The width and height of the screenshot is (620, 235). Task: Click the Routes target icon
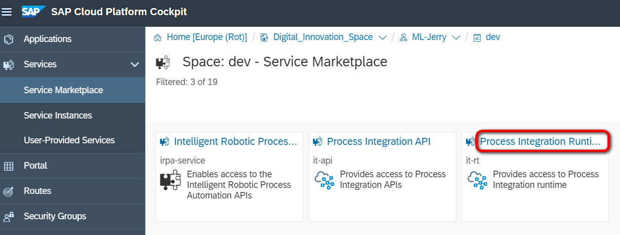pyautogui.click(x=8, y=191)
